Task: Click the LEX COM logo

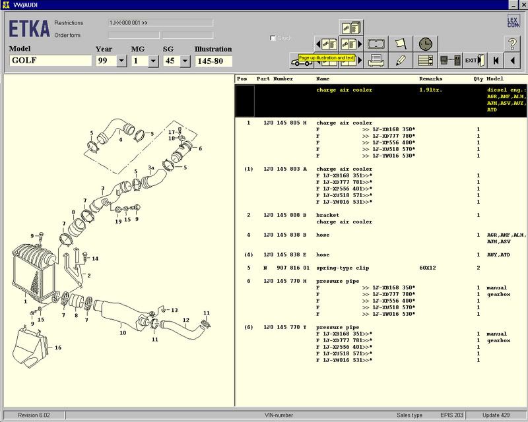Action: point(513,21)
